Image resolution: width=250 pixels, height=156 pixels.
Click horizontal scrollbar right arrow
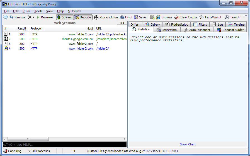click(x=124, y=139)
